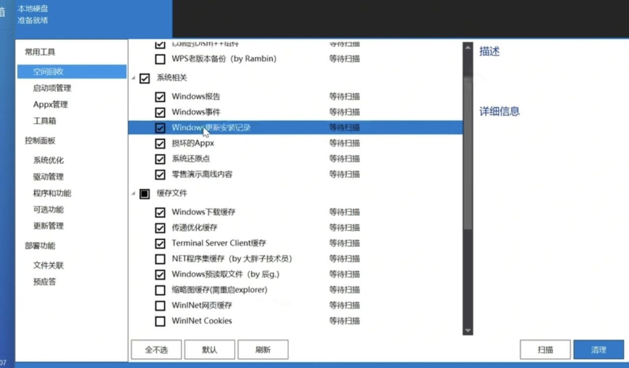Open 空间回收 in sidebar
The width and height of the screenshot is (629, 368).
click(x=72, y=72)
